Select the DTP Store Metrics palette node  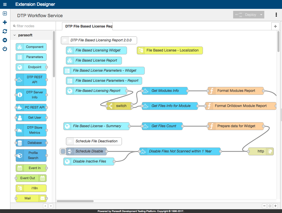pos(31,130)
